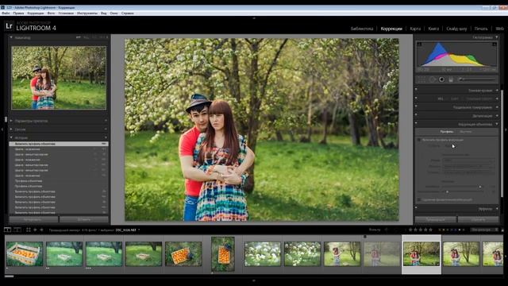Expand the Presets panel in left sidebar
508x286 pixels.
pos(11,121)
